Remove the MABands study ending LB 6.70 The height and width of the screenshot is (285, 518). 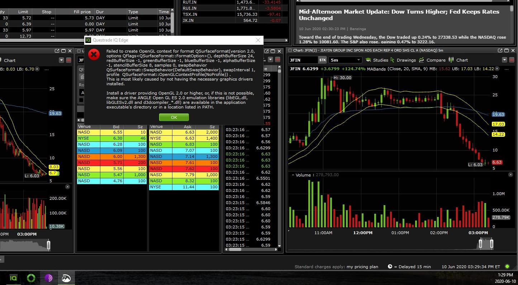point(37,69)
